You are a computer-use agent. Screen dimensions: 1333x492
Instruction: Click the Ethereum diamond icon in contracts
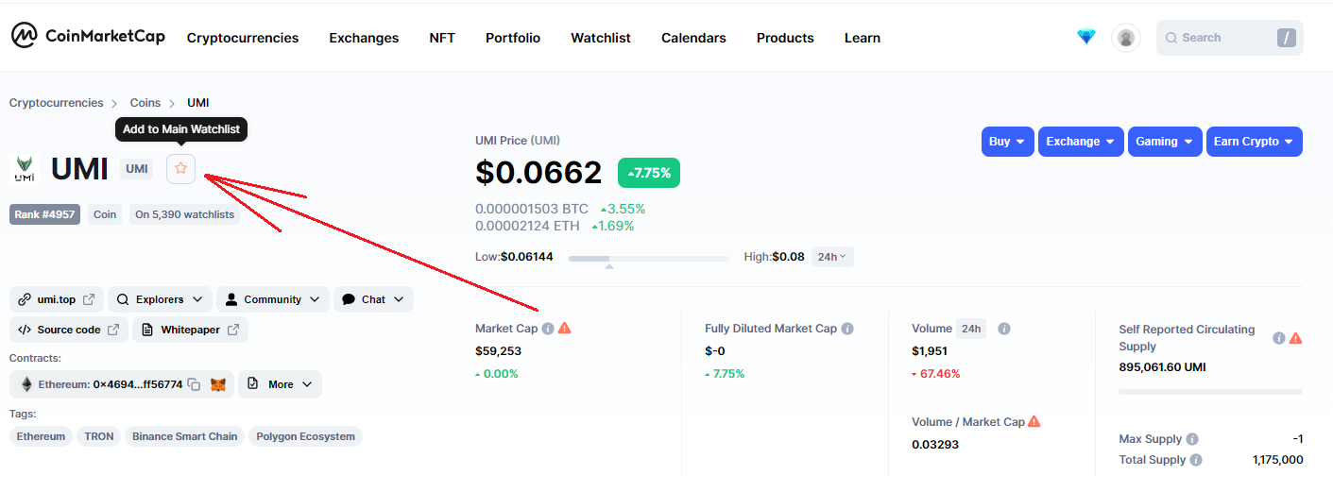27,384
